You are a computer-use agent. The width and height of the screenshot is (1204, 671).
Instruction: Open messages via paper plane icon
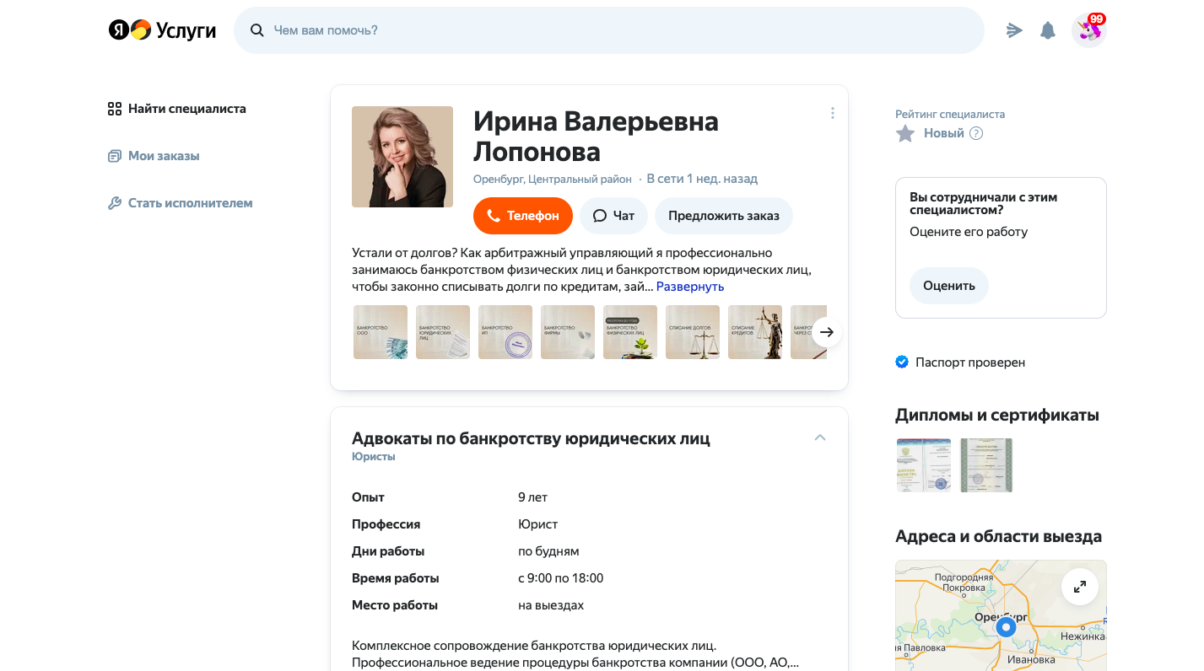coord(1014,30)
